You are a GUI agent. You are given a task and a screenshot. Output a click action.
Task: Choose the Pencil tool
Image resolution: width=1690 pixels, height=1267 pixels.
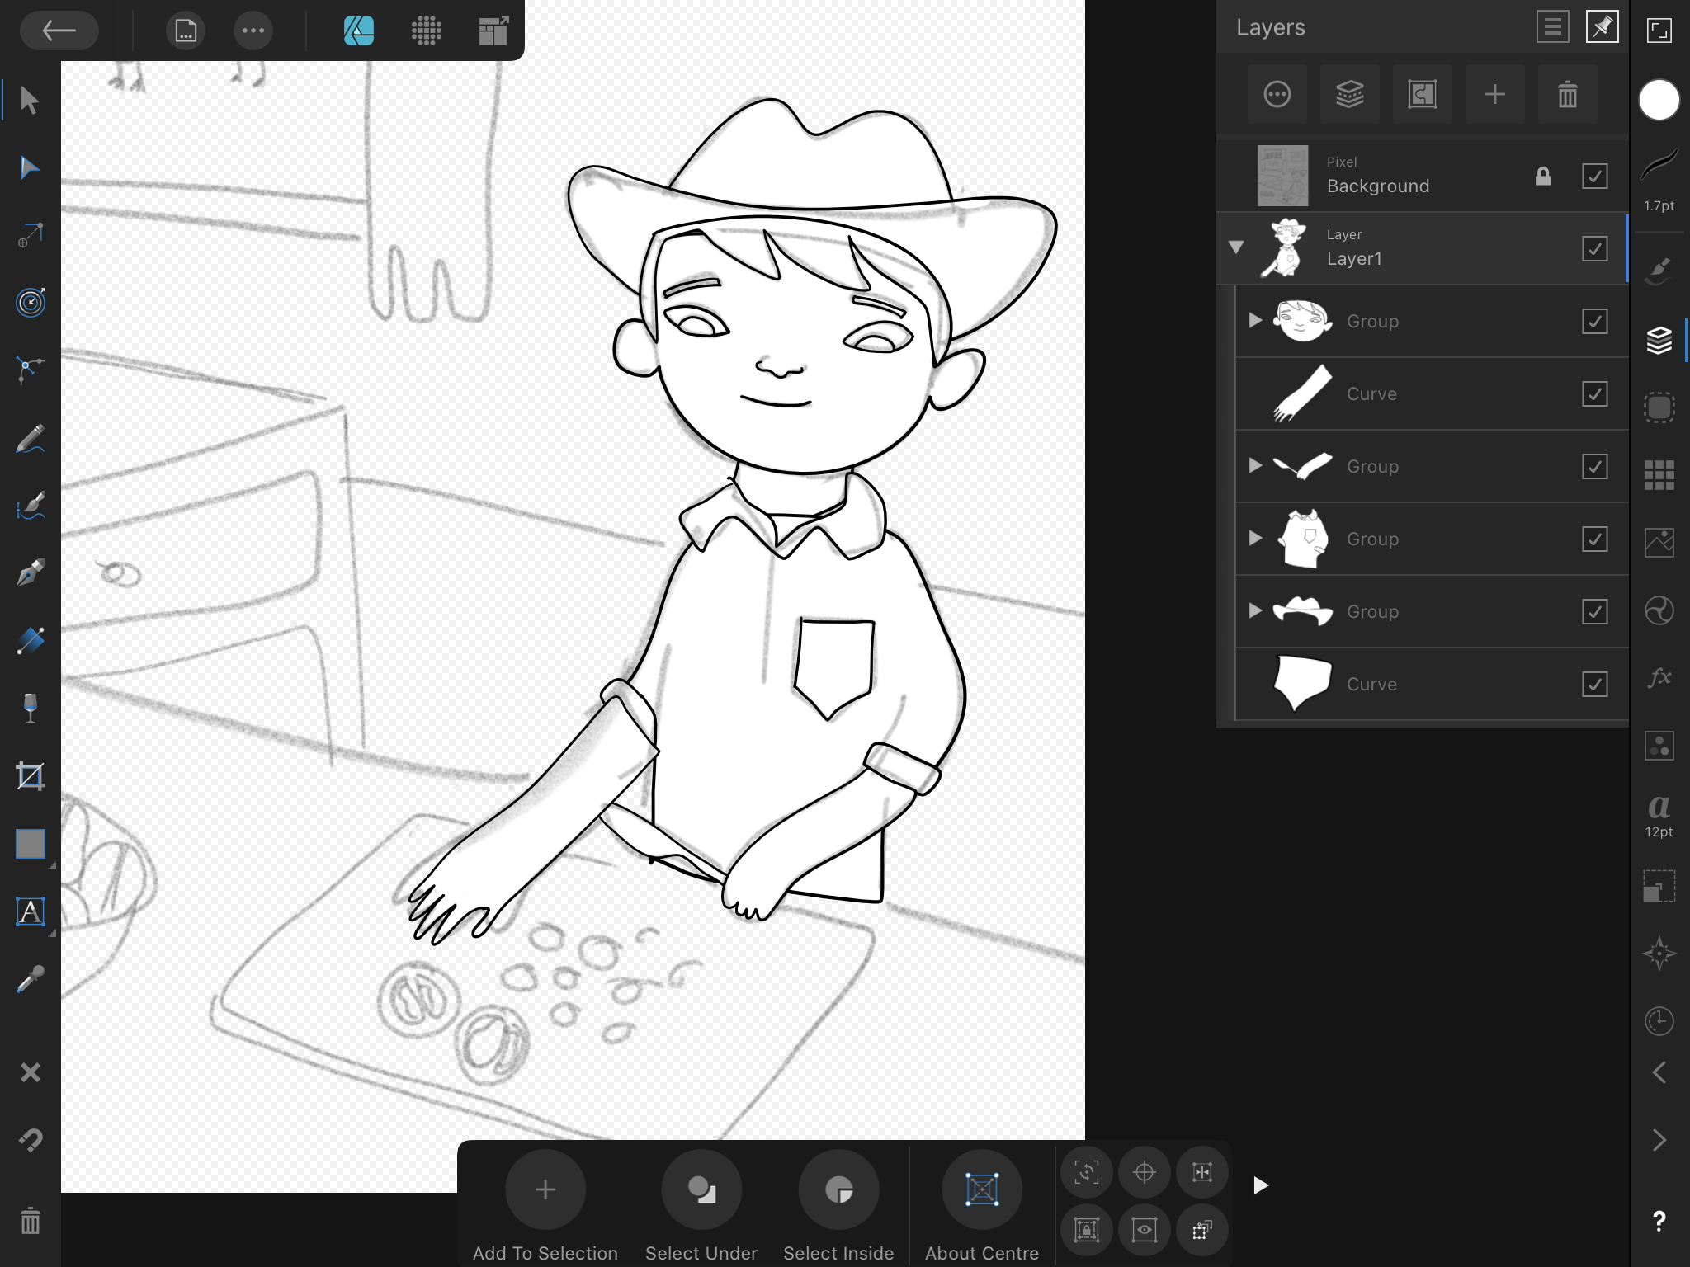[x=30, y=439]
